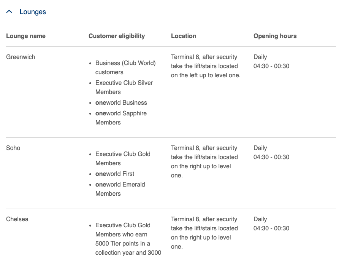Click Greenwich opening hours 04:30 - 00:30

[271, 66]
